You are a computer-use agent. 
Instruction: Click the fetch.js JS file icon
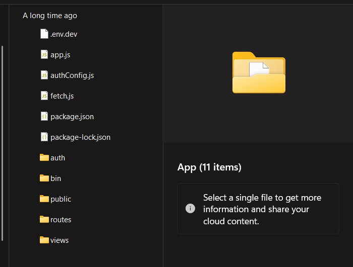pyautogui.click(x=44, y=96)
